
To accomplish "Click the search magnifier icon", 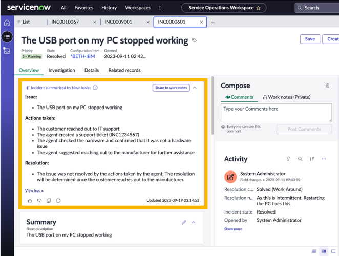I will (x=300, y=8).
